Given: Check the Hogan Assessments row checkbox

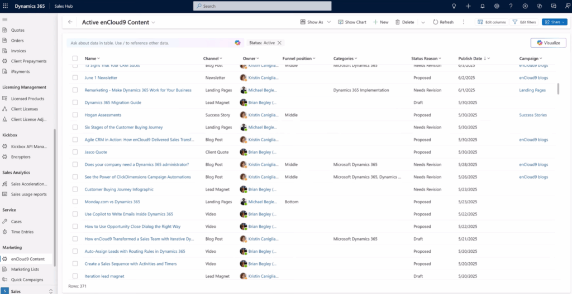Looking at the screenshot, I should tap(75, 115).
